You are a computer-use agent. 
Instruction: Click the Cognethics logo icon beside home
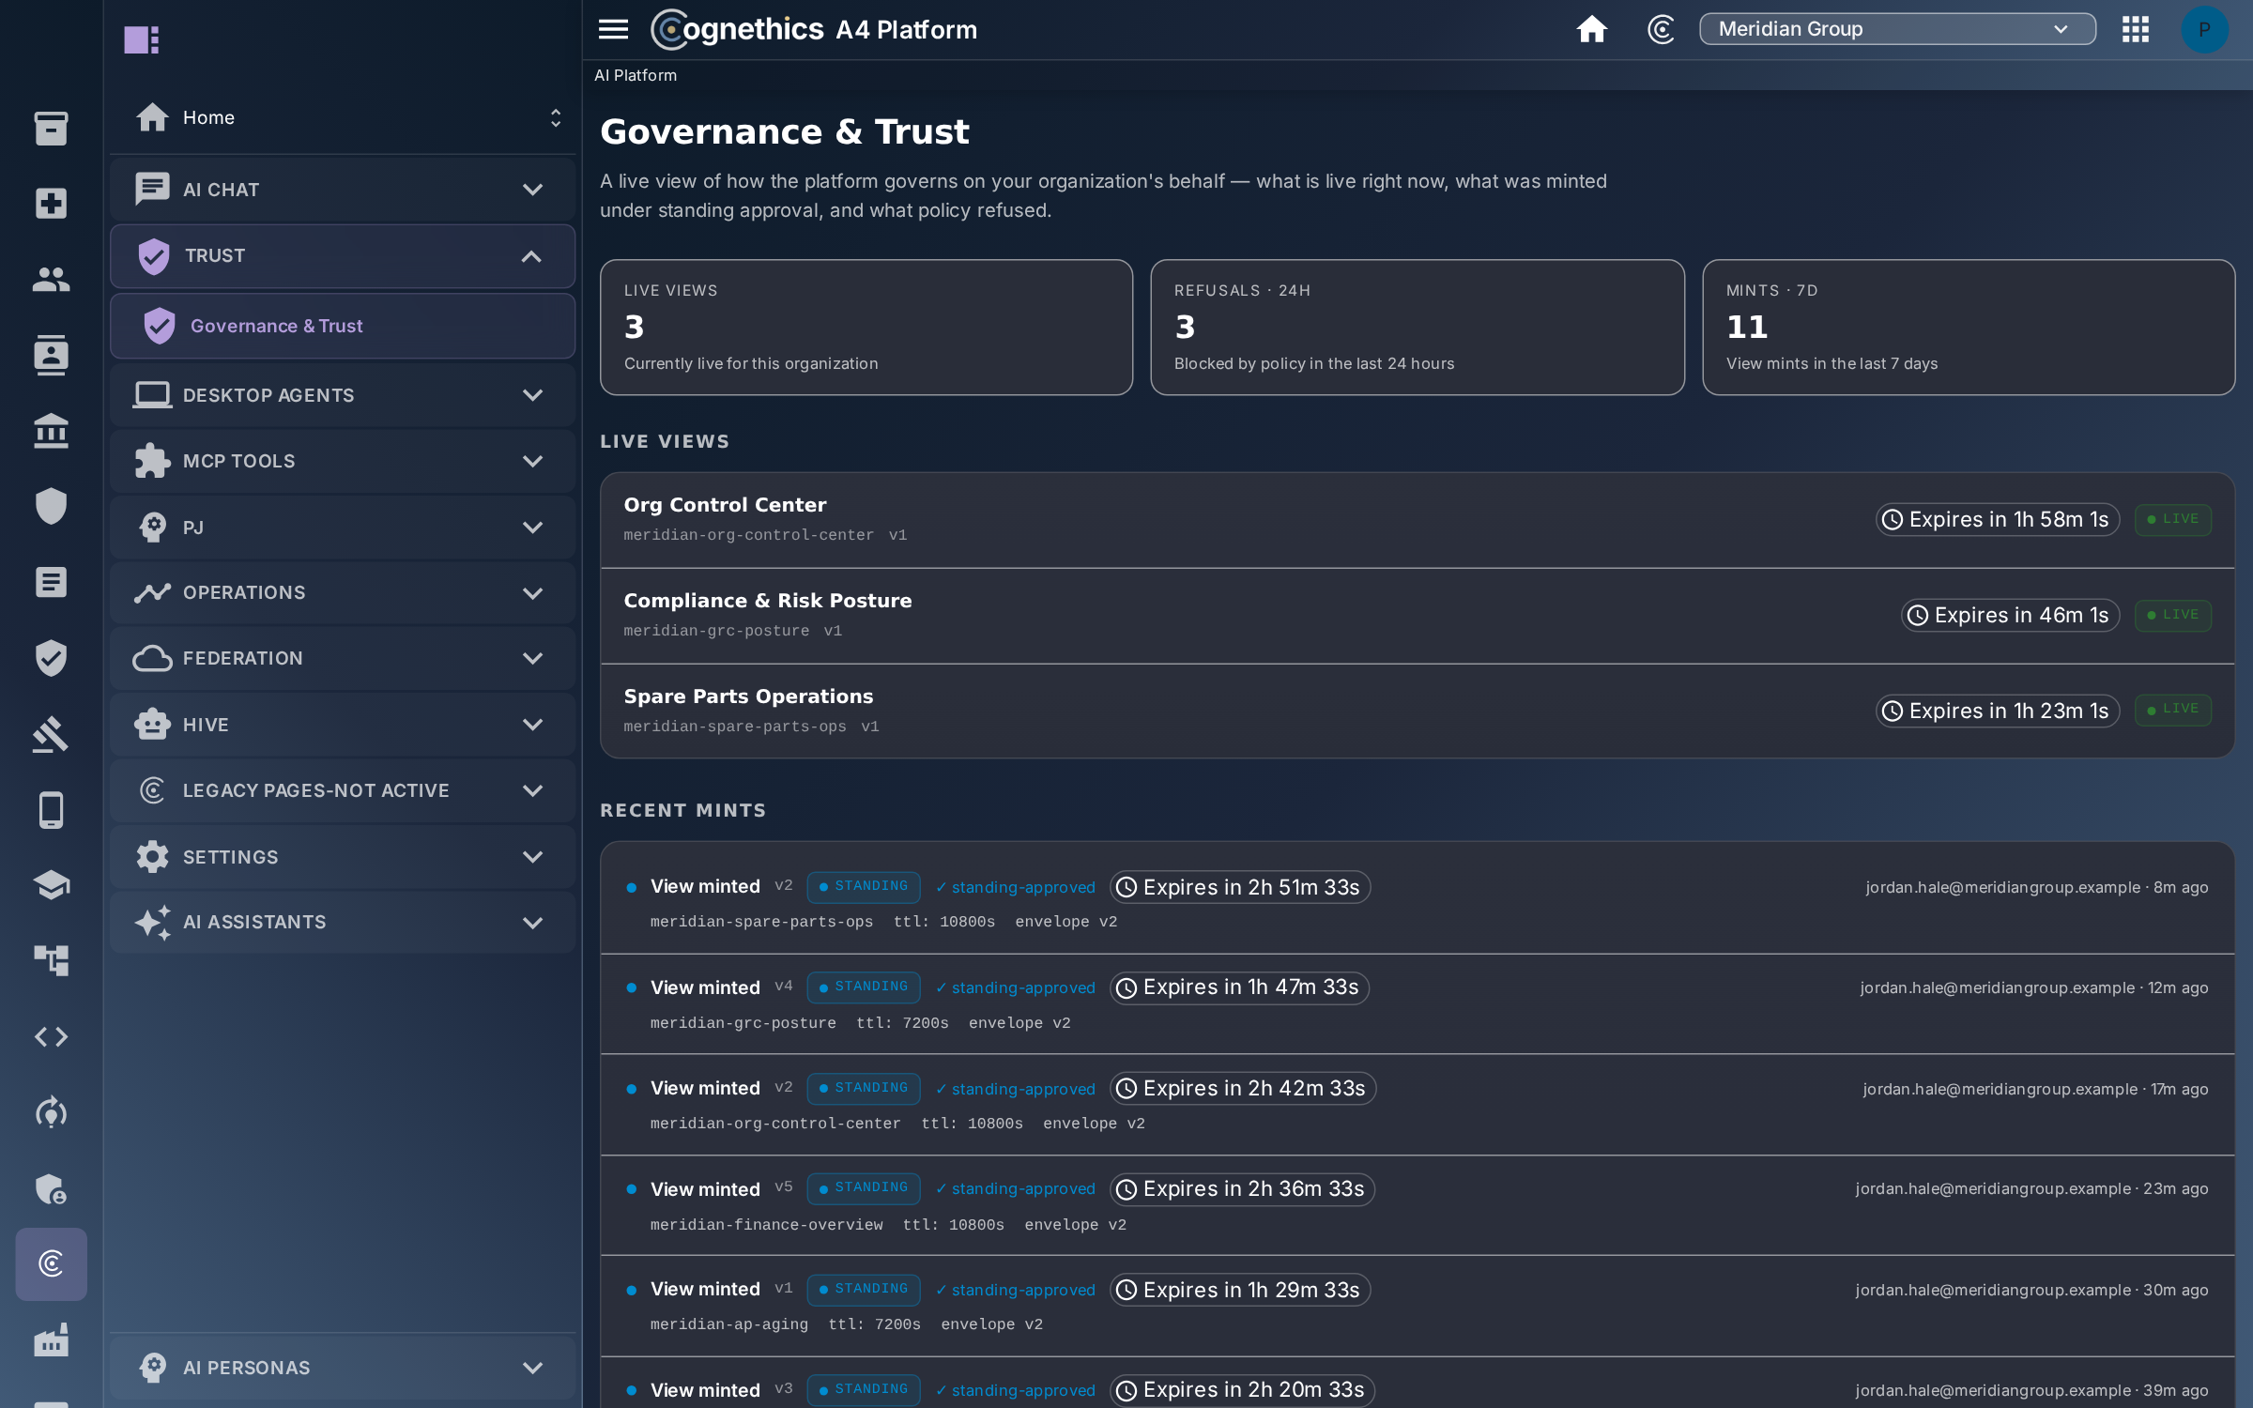point(1661,29)
